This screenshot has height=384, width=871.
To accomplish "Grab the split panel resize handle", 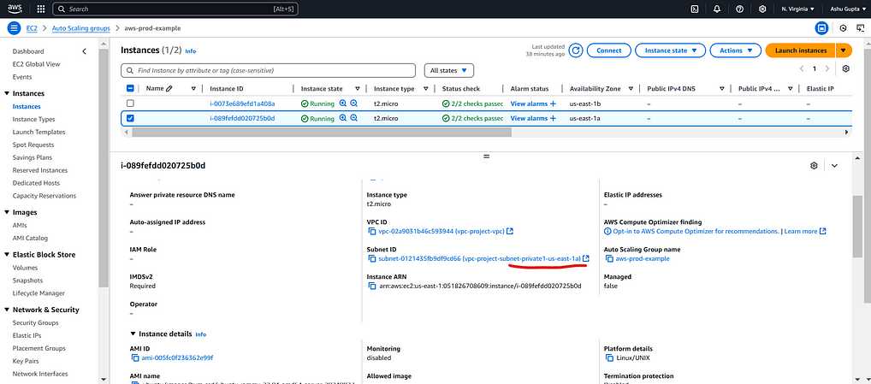I will 486,157.
